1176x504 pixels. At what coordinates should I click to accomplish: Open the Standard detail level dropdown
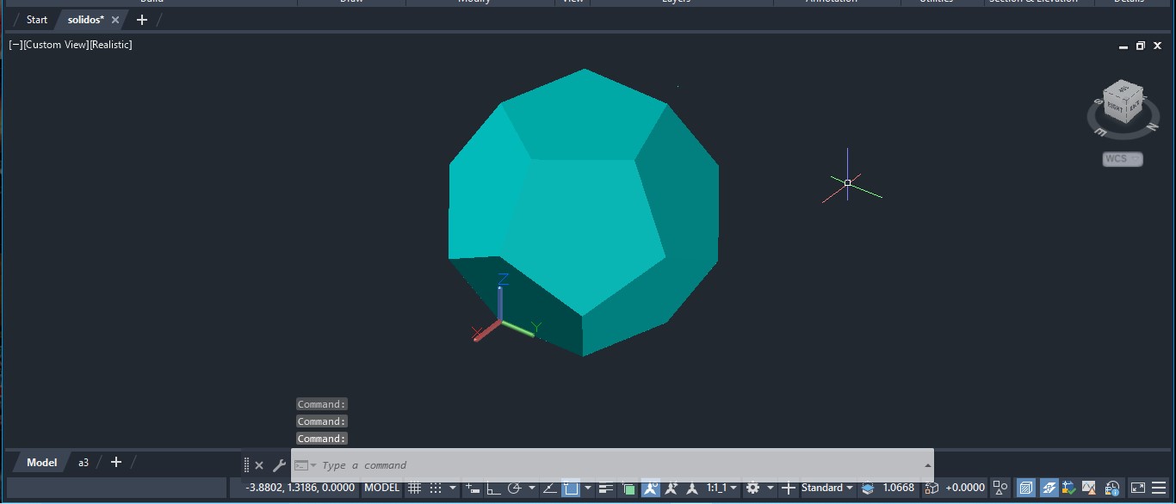pos(827,488)
